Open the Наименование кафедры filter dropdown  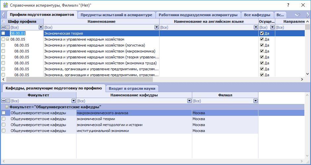[189, 101]
